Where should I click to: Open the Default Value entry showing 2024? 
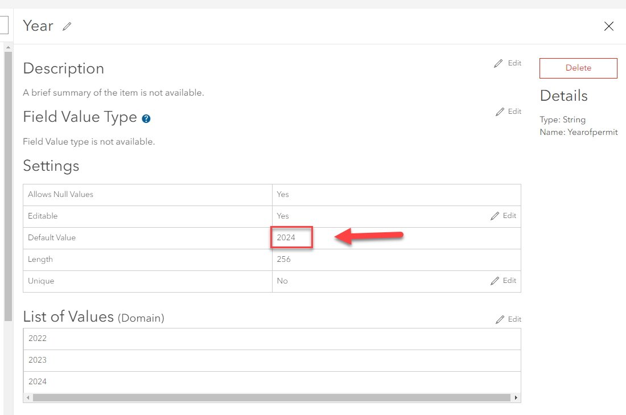[x=291, y=237]
